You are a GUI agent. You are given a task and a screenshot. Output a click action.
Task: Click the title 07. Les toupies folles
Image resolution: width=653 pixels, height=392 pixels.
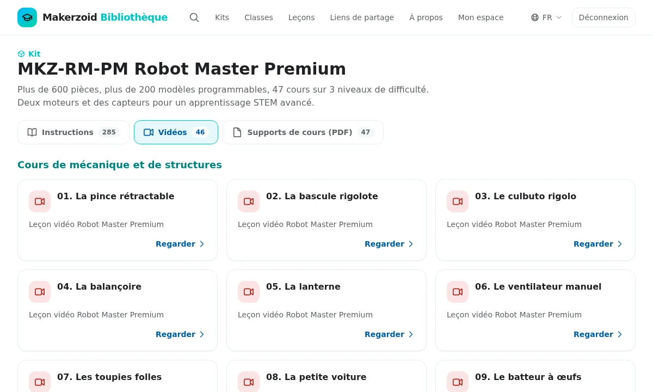(x=109, y=377)
